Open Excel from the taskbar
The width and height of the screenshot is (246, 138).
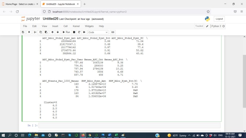[x=116, y=135]
